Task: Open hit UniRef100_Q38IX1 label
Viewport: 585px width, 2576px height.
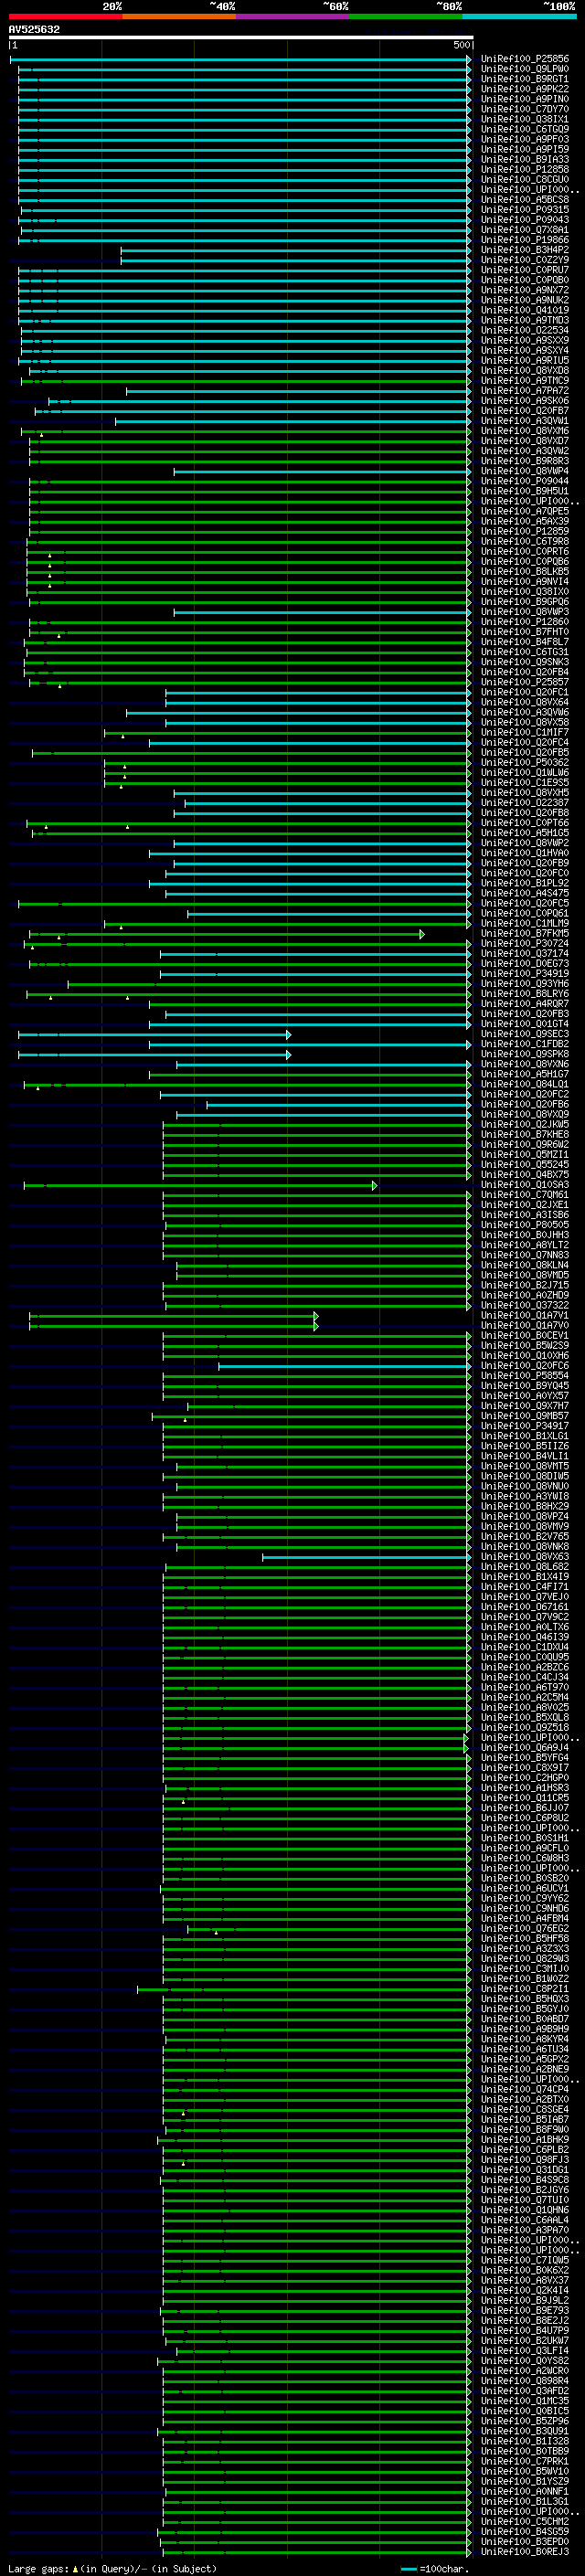Action: (x=525, y=119)
